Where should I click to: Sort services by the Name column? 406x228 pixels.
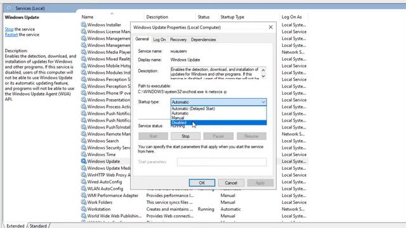pos(88,17)
